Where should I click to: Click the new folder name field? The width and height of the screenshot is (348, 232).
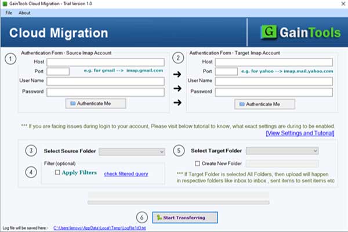[282, 164]
